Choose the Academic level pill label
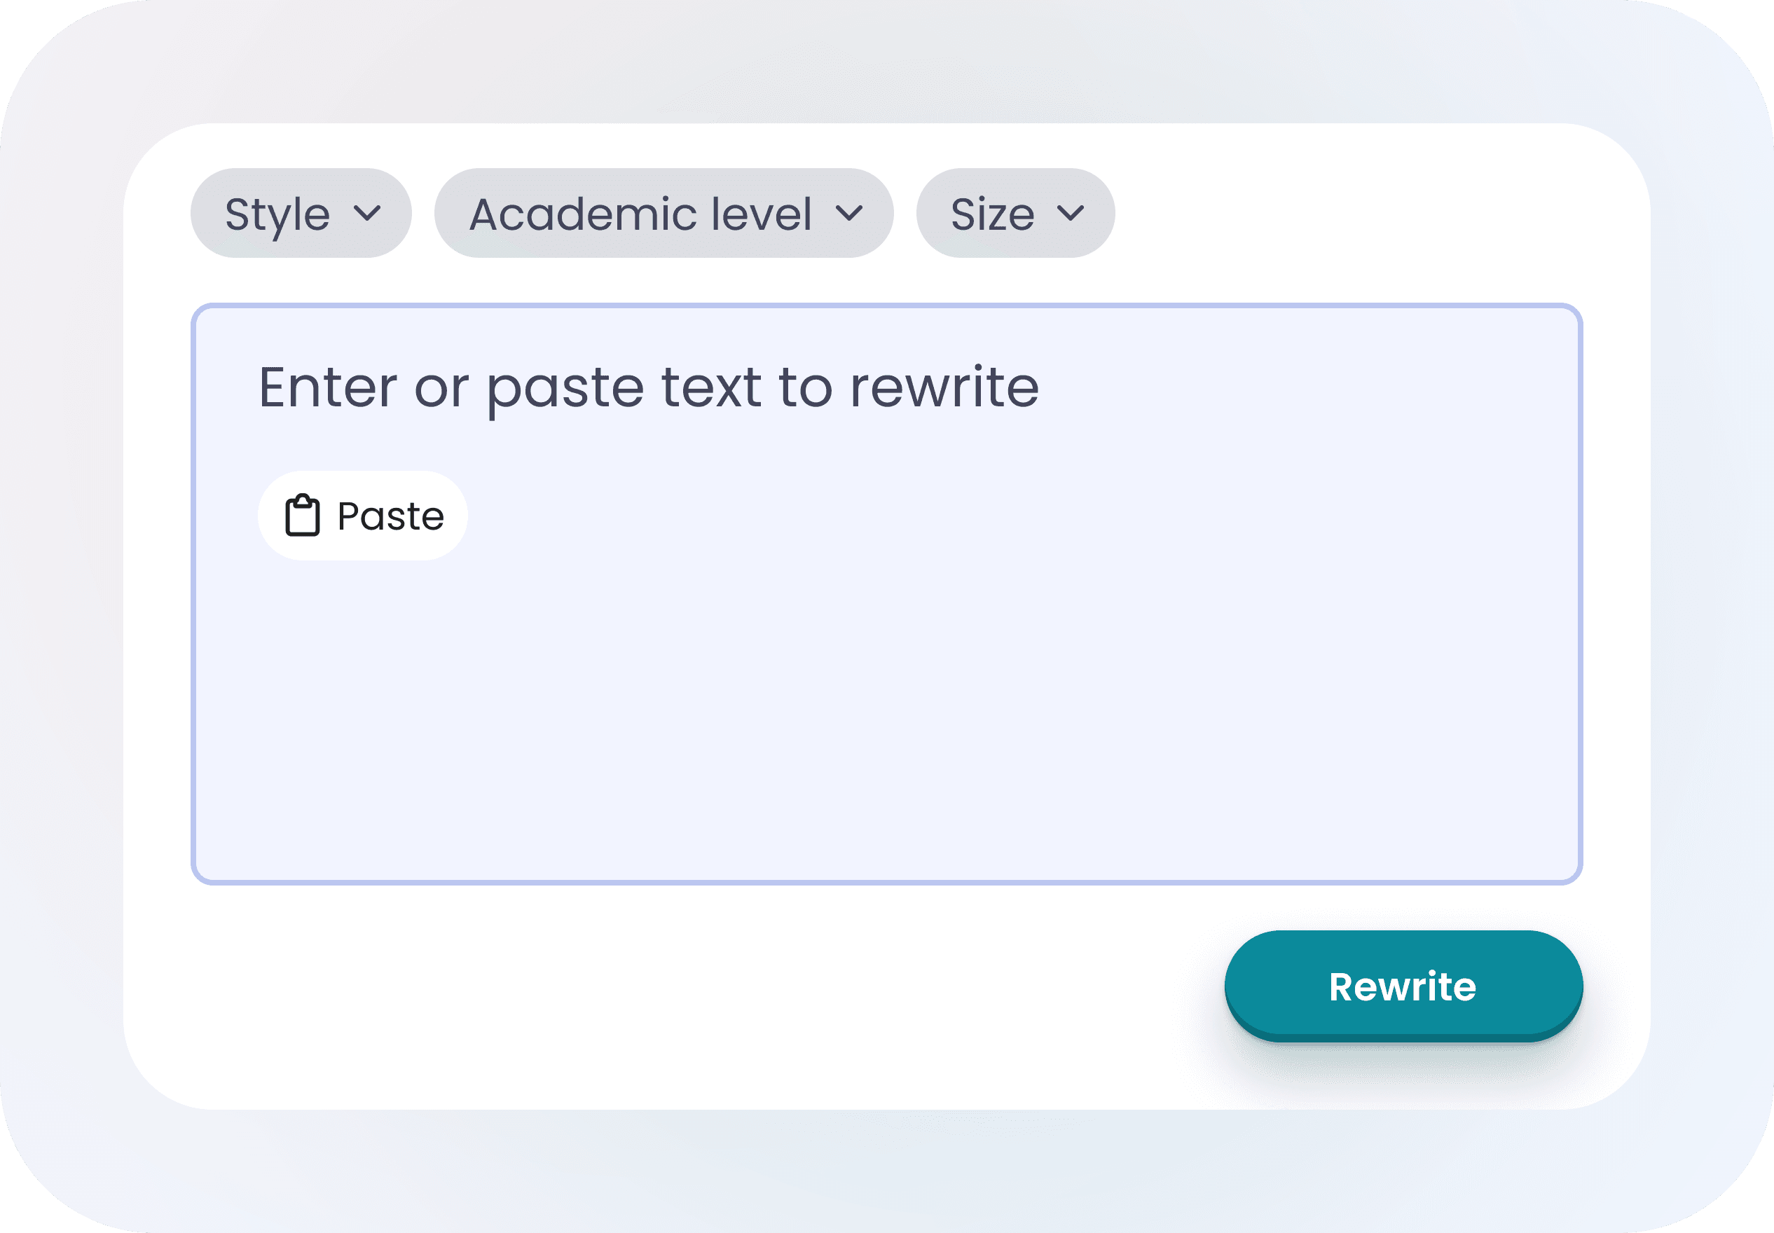 (x=640, y=214)
